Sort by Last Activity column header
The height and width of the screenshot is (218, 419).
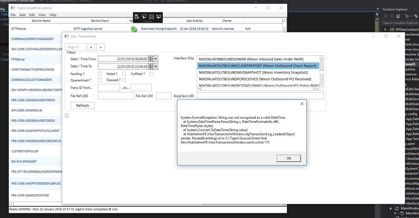click(x=195, y=21)
